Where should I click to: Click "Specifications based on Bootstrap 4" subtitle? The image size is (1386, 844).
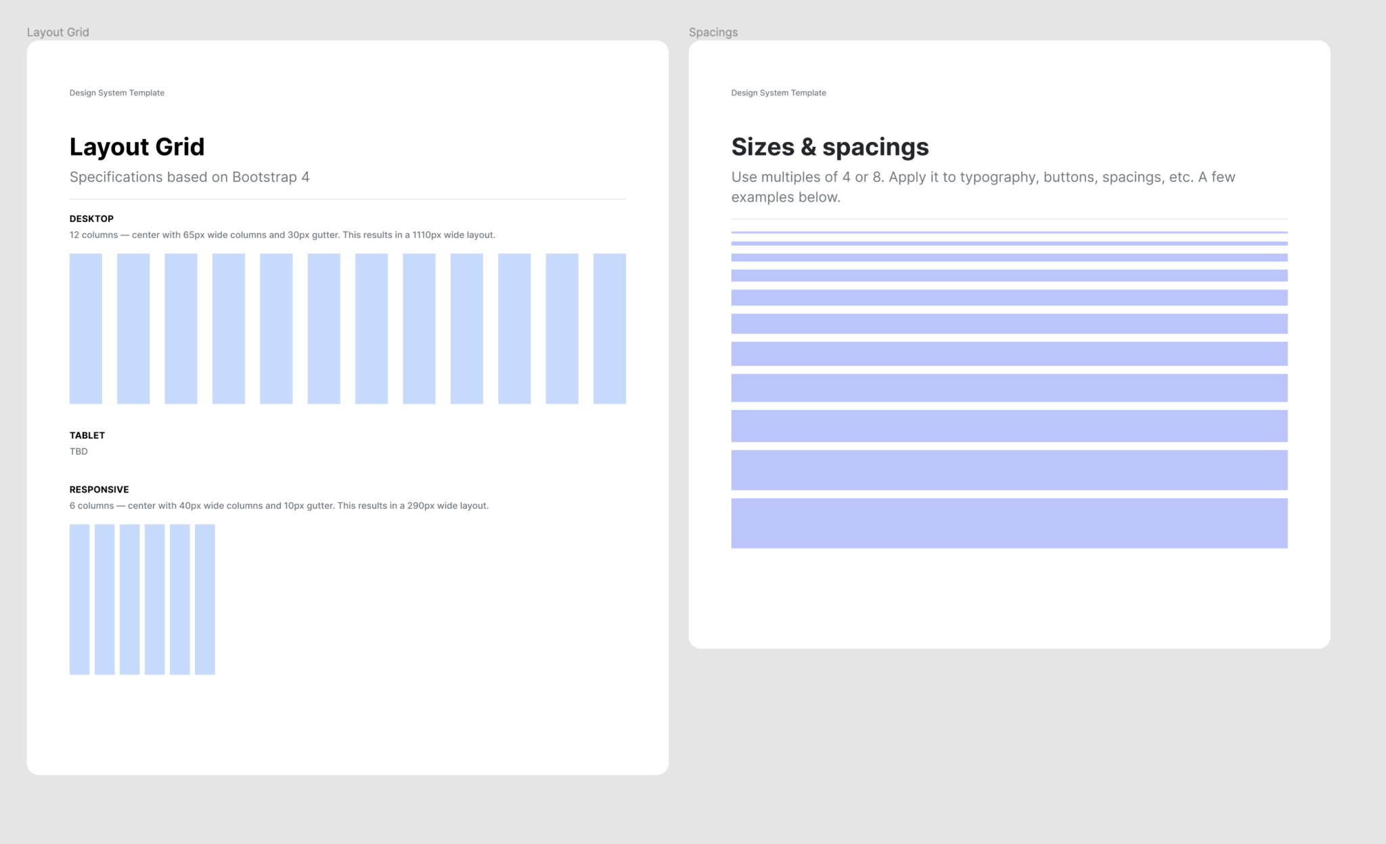[x=189, y=177]
